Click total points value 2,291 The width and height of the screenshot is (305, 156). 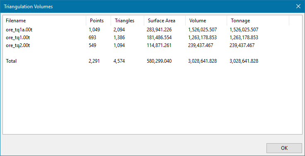pos(94,61)
